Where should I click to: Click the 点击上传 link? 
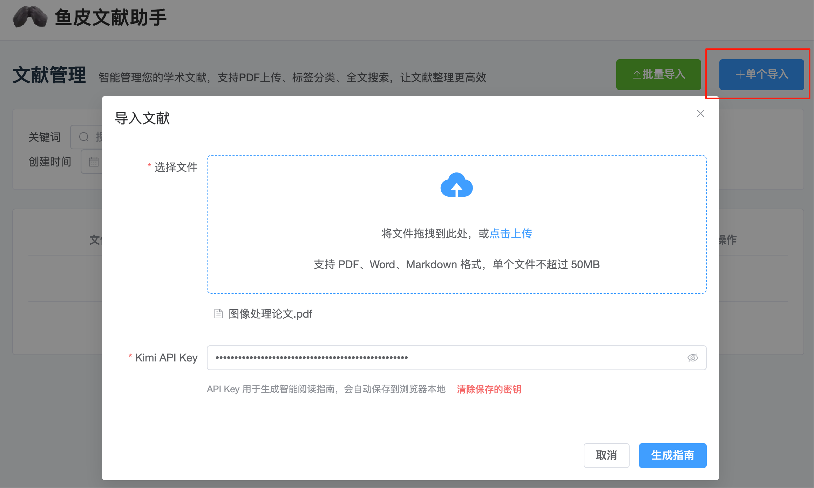510,233
